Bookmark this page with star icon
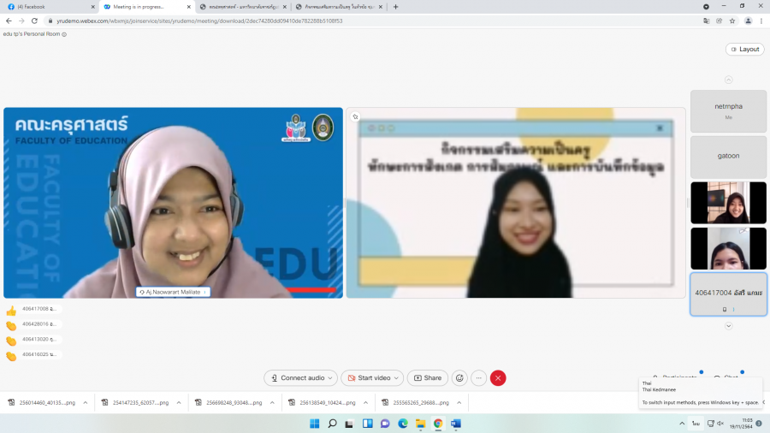 tap(732, 21)
